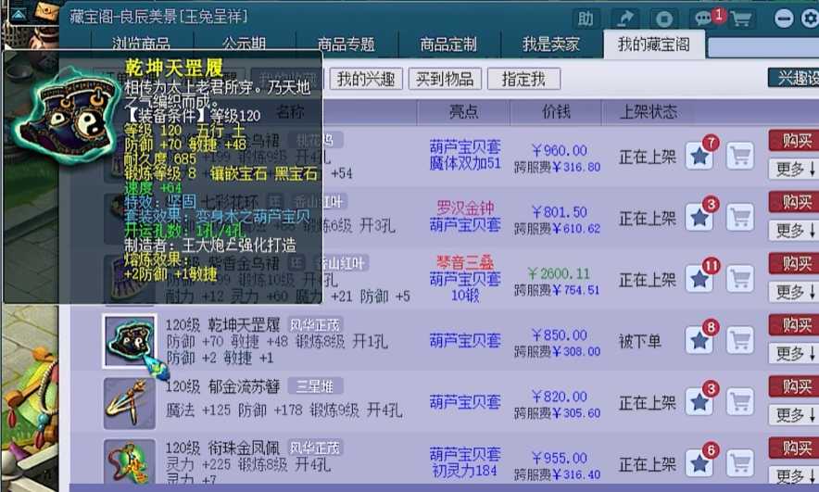819x492 pixels.
Task: Expand 更多 dropdown for the ￥850.00 item
Action: pos(795,354)
